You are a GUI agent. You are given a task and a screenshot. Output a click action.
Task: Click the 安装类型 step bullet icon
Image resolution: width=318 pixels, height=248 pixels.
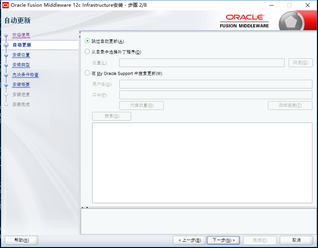[x=6, y=65]
